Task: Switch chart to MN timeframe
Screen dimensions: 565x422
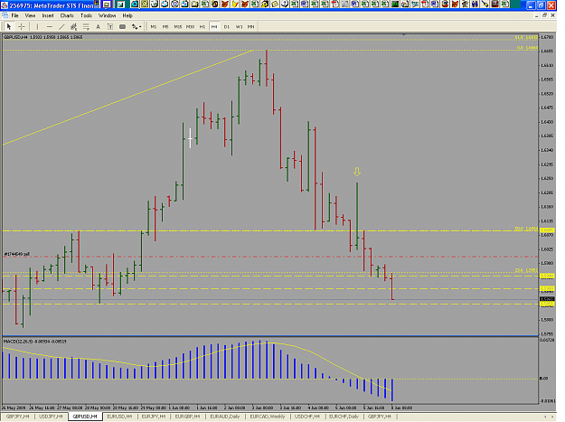Action: (x=250, y=26)
